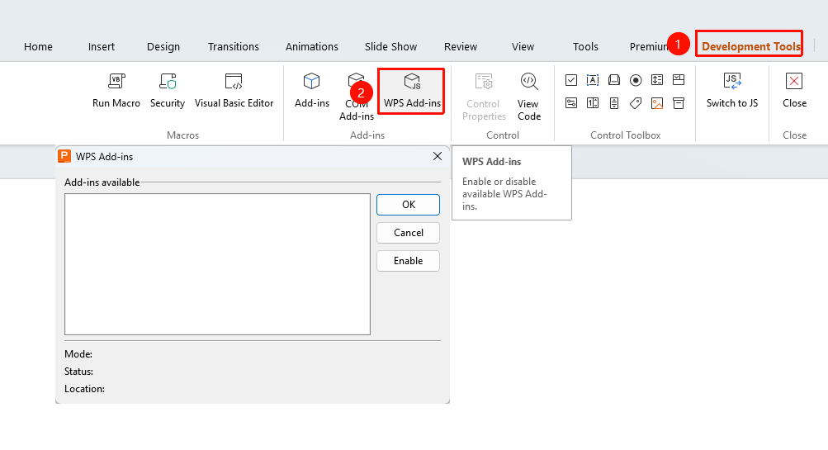This screenshot has height=450, width=828.
Task: Click the 'Control Toolbox' group label
Action: tap(625, 135)
